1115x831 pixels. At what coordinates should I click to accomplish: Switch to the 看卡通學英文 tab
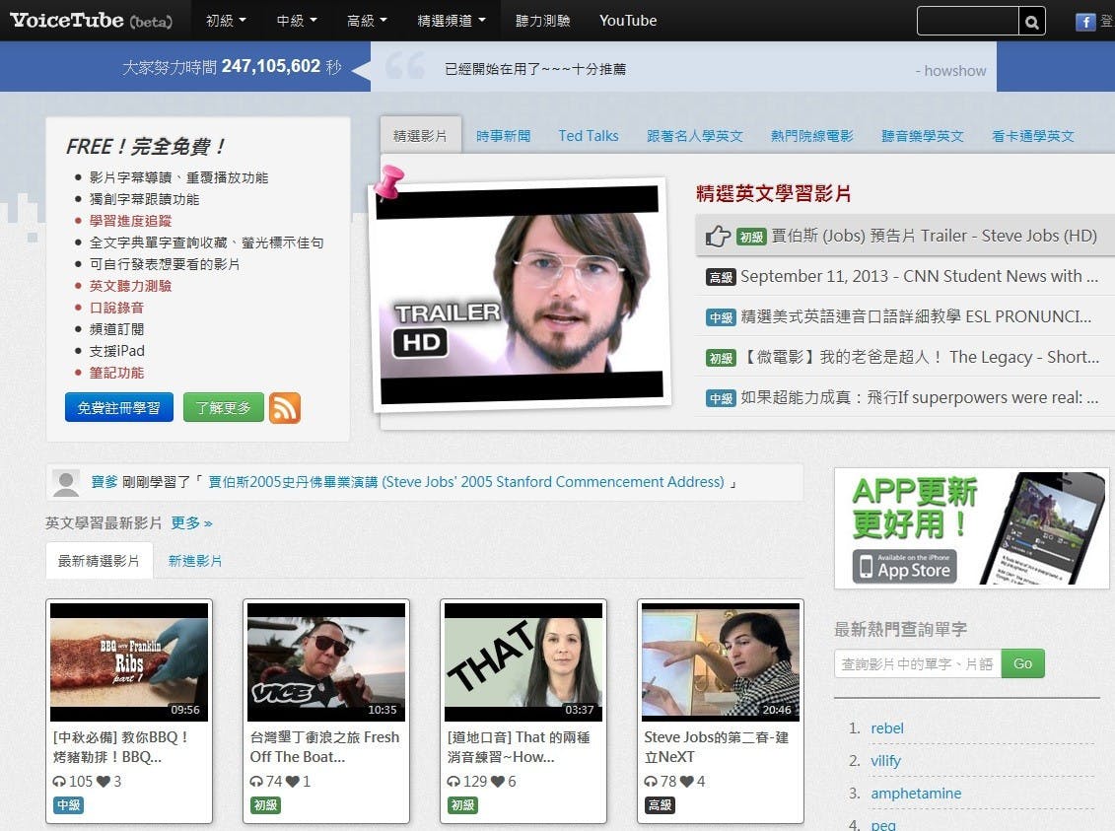click(1032, 136)
